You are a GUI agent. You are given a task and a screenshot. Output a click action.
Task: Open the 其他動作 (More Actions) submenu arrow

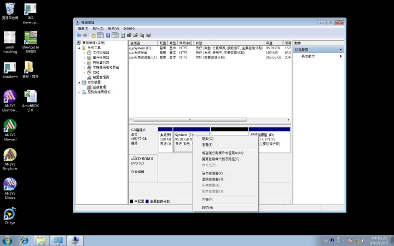coord(341,56)
